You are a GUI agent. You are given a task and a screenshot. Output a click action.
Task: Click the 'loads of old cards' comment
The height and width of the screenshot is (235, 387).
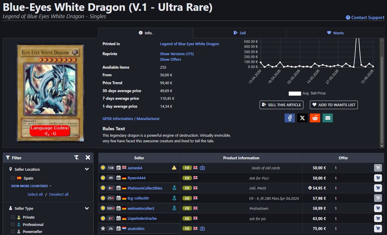click(266, 168)
